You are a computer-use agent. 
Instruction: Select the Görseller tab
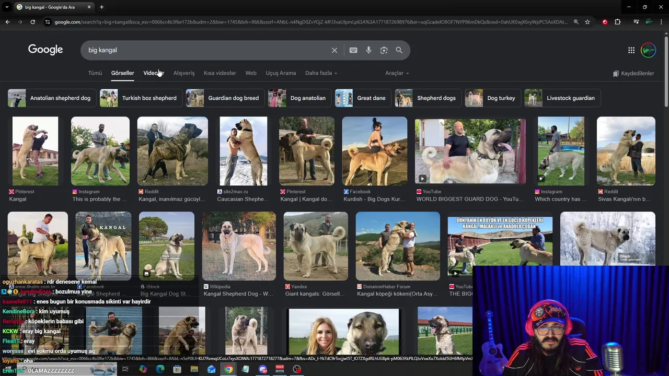click(122, 73)
